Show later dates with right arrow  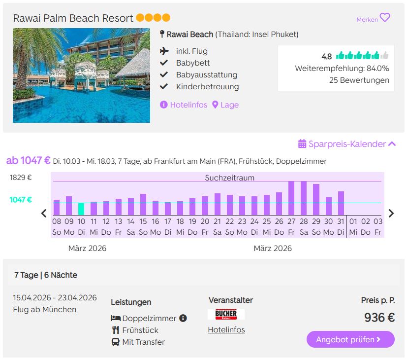tap(391, 214)
